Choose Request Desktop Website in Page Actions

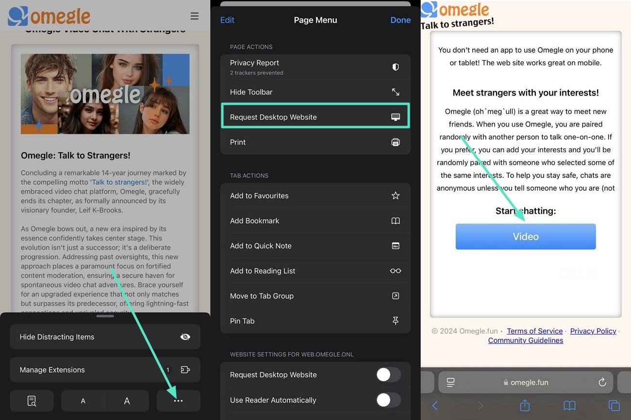[315, 117]
